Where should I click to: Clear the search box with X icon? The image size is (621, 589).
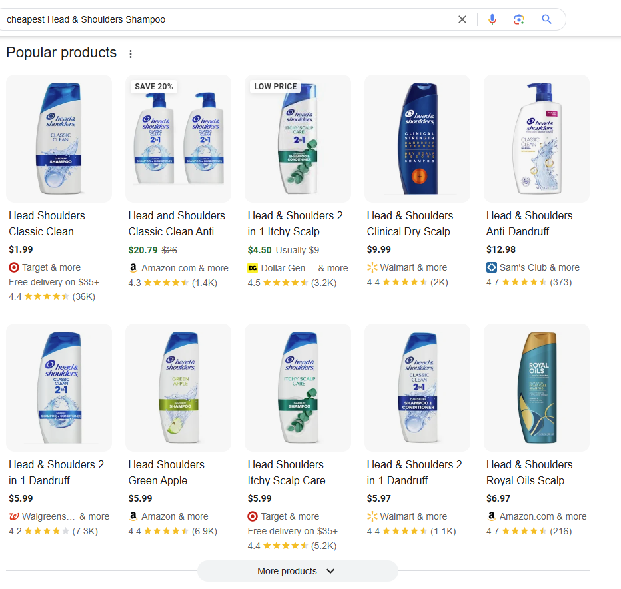click(x=462, y=19)
